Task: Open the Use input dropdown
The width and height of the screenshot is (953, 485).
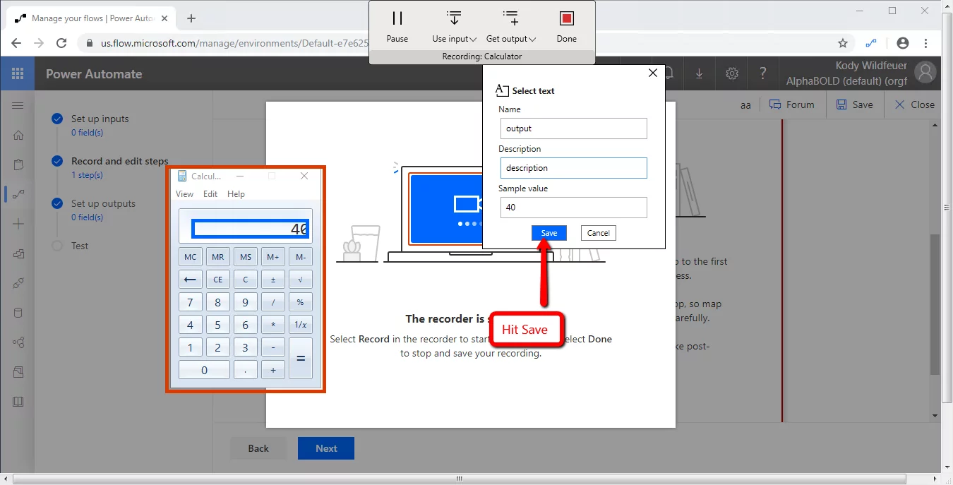Action: coord(454,27)
